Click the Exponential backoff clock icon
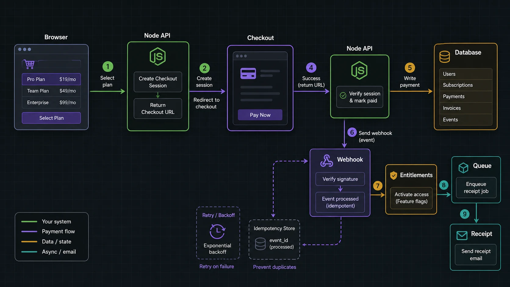Image resolution: width=510 pixels, height=287 pixels. click(217, 231)
